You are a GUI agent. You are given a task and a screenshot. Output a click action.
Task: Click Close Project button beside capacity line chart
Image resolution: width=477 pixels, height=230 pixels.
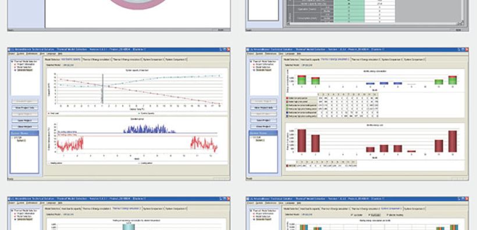25,127
